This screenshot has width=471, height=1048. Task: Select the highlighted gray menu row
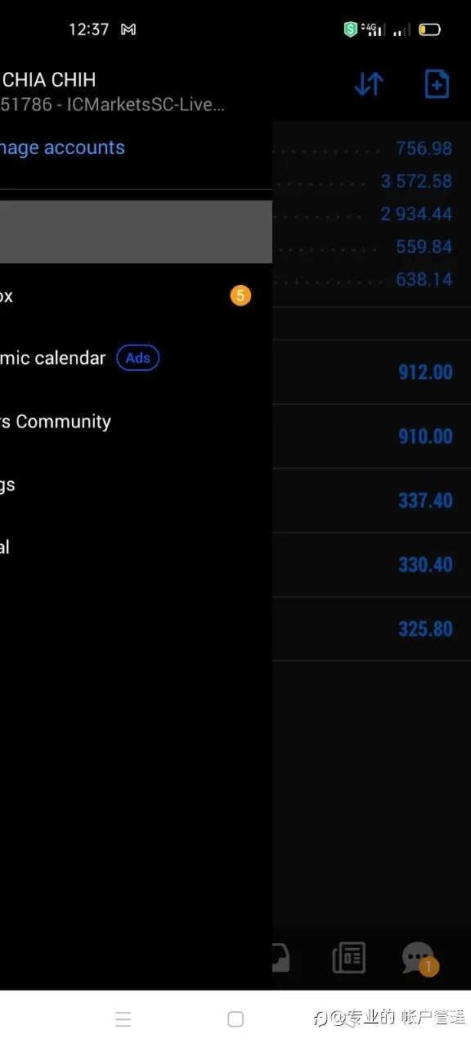tap(136, 232)
